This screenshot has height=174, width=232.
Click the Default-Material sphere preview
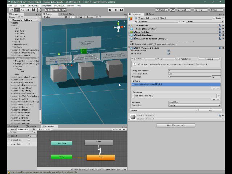133,117
